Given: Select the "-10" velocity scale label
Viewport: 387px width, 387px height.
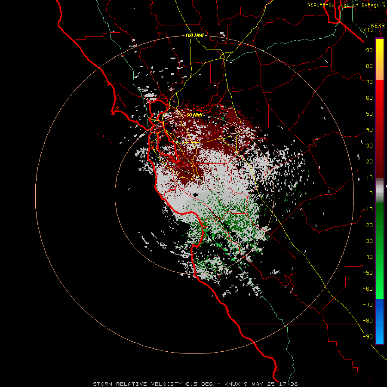Looking at the screenshot, I should click(368, 209).
